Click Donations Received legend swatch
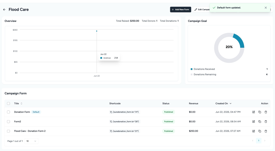The image size is (275, 151). pyautogui.click(x=191, y=69)
